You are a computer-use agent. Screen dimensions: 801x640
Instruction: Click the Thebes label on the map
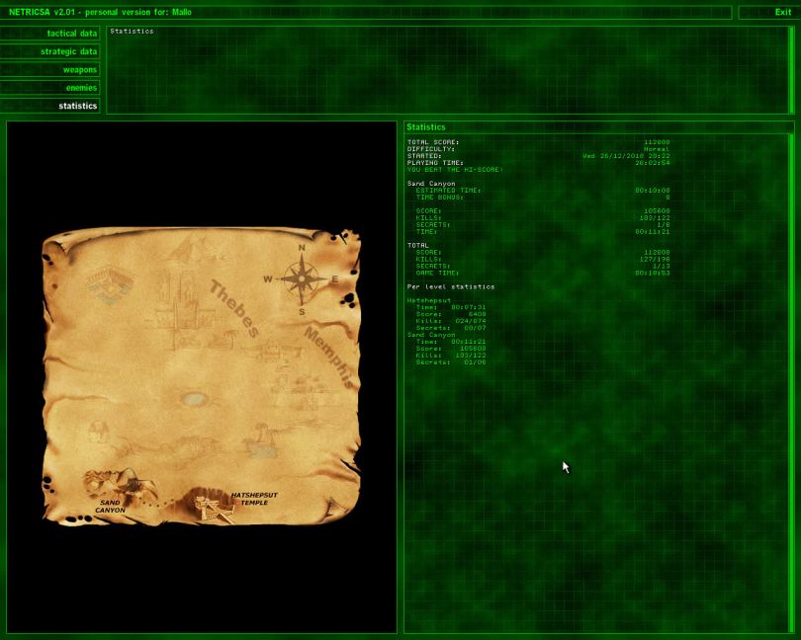tap(233, 309)
